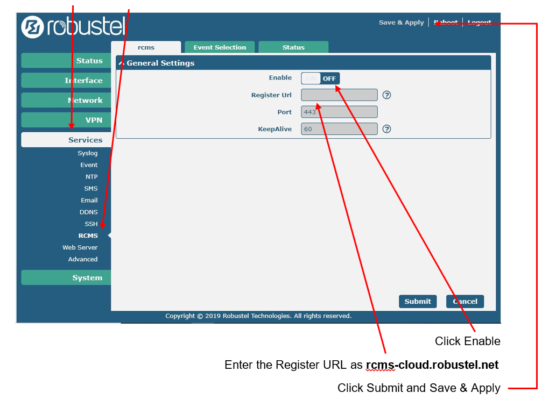Open NTP settings
The height and width of the screenshot is (400, 549).
pos(91,177)
